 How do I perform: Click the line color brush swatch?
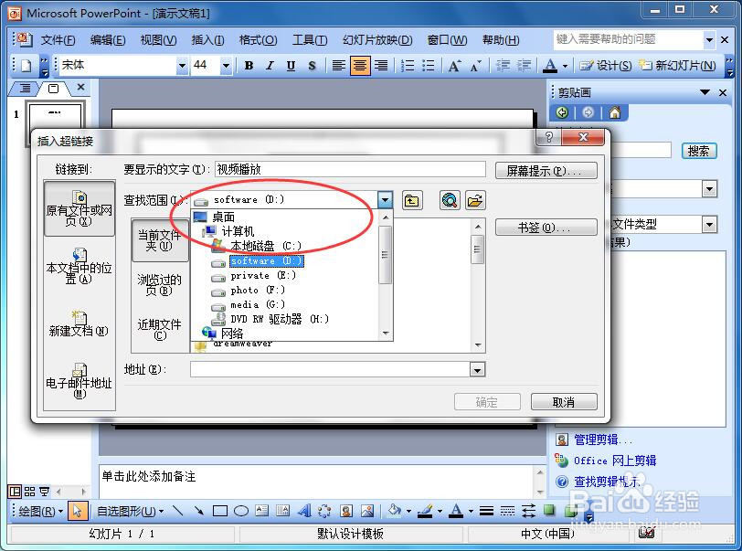pos(426,511)
